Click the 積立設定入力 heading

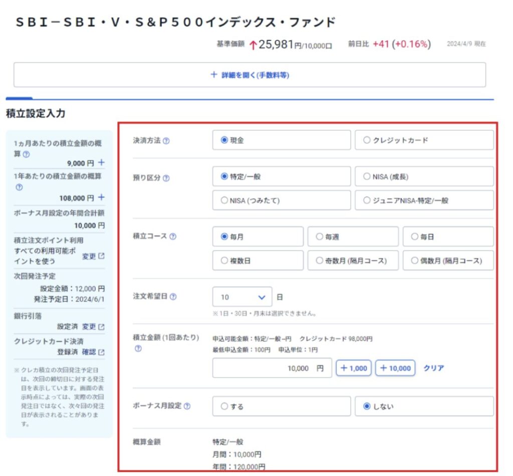click(36, 114)
